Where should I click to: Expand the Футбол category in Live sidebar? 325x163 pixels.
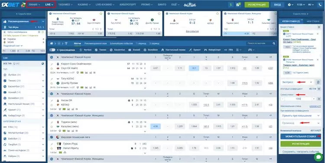click(x=43, y=75)
